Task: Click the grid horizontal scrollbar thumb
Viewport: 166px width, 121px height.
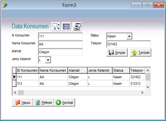Action: (21, 93)
